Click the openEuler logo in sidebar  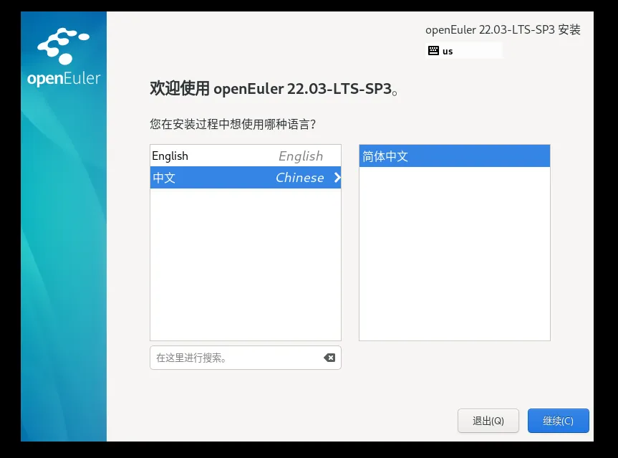coord(64,57)
